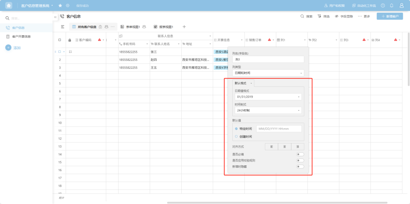Click the home icon in top bar
Image resolution: width=410 pixels, height=204 pixels.
coord(9,6)
